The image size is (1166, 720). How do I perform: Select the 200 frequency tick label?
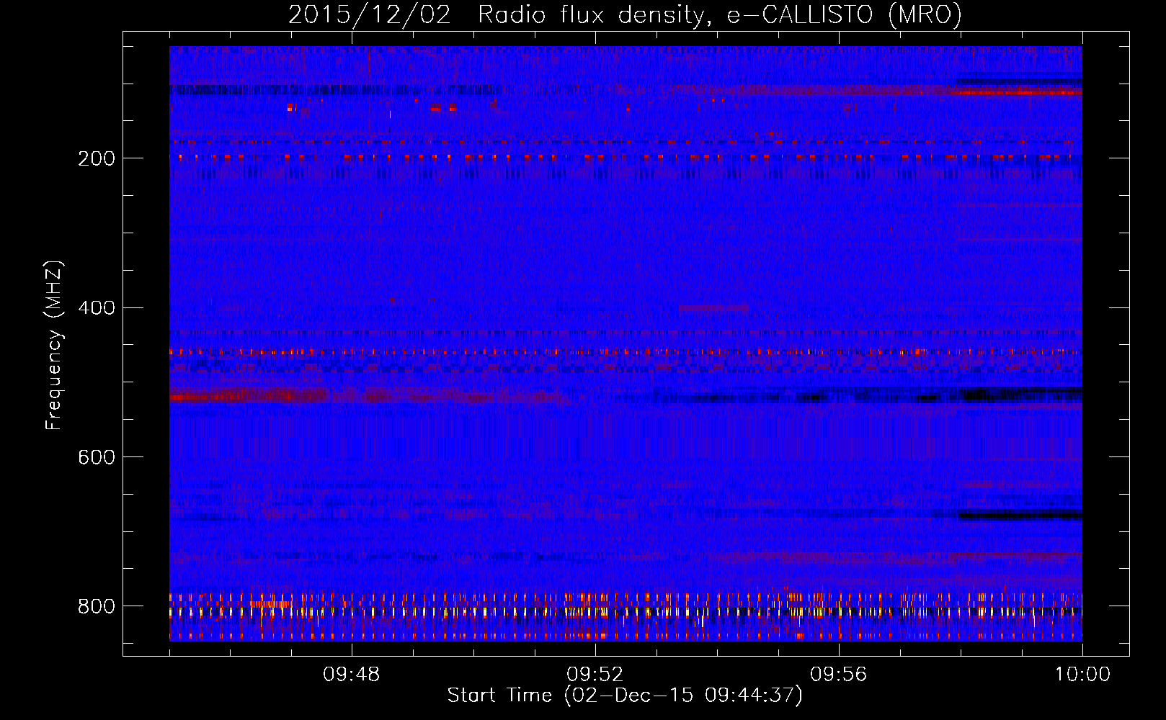(97, 158)
